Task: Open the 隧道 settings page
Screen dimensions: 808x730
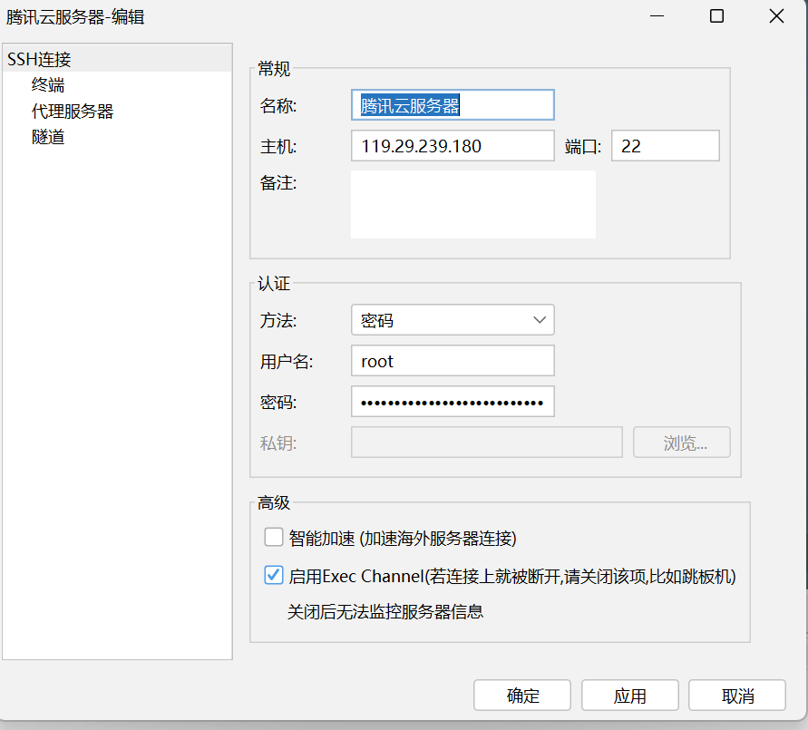Action: [x=48, y=138]
